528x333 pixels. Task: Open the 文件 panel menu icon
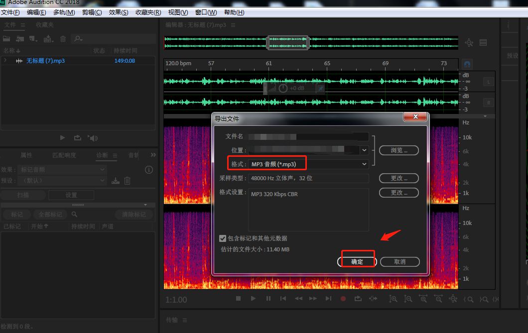click(23, 25)
